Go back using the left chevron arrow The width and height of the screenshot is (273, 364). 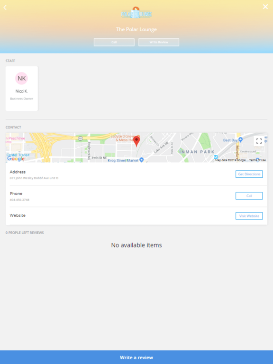click(5, 8)
